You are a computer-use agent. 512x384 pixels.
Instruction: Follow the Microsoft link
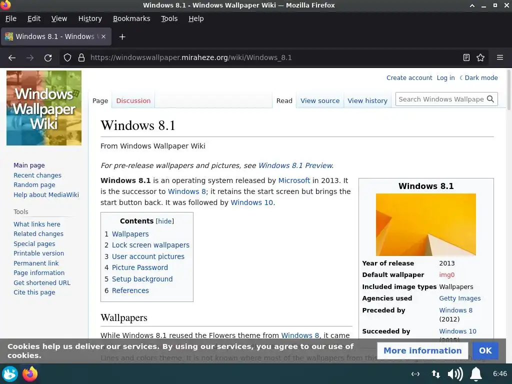pyautogui.click(x=294, y=180)
